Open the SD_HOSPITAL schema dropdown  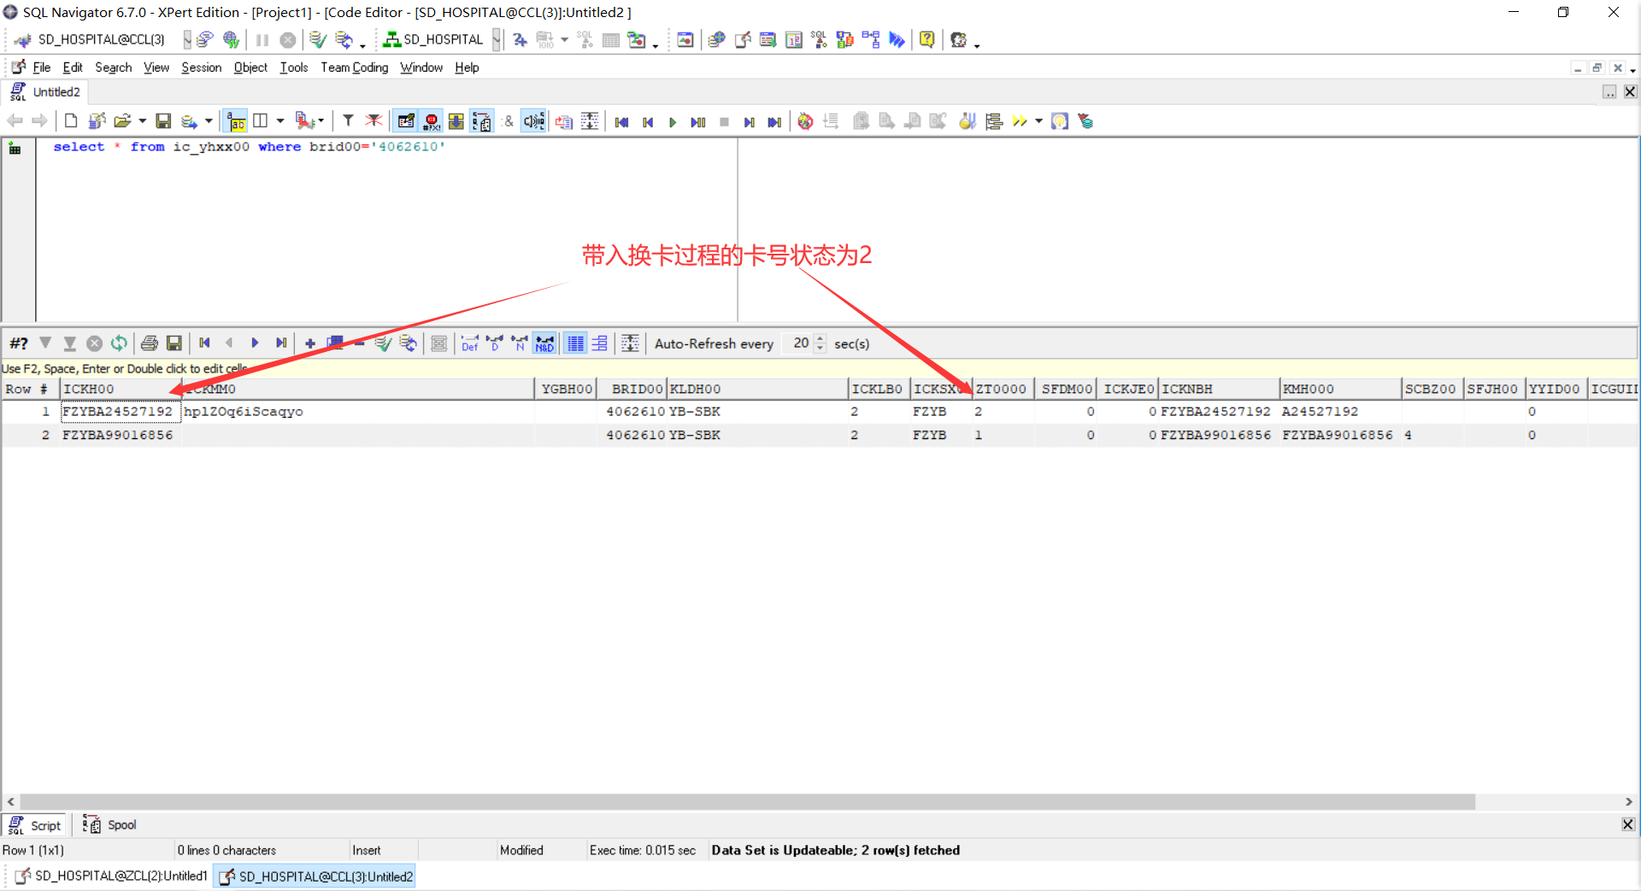(497, 39)
